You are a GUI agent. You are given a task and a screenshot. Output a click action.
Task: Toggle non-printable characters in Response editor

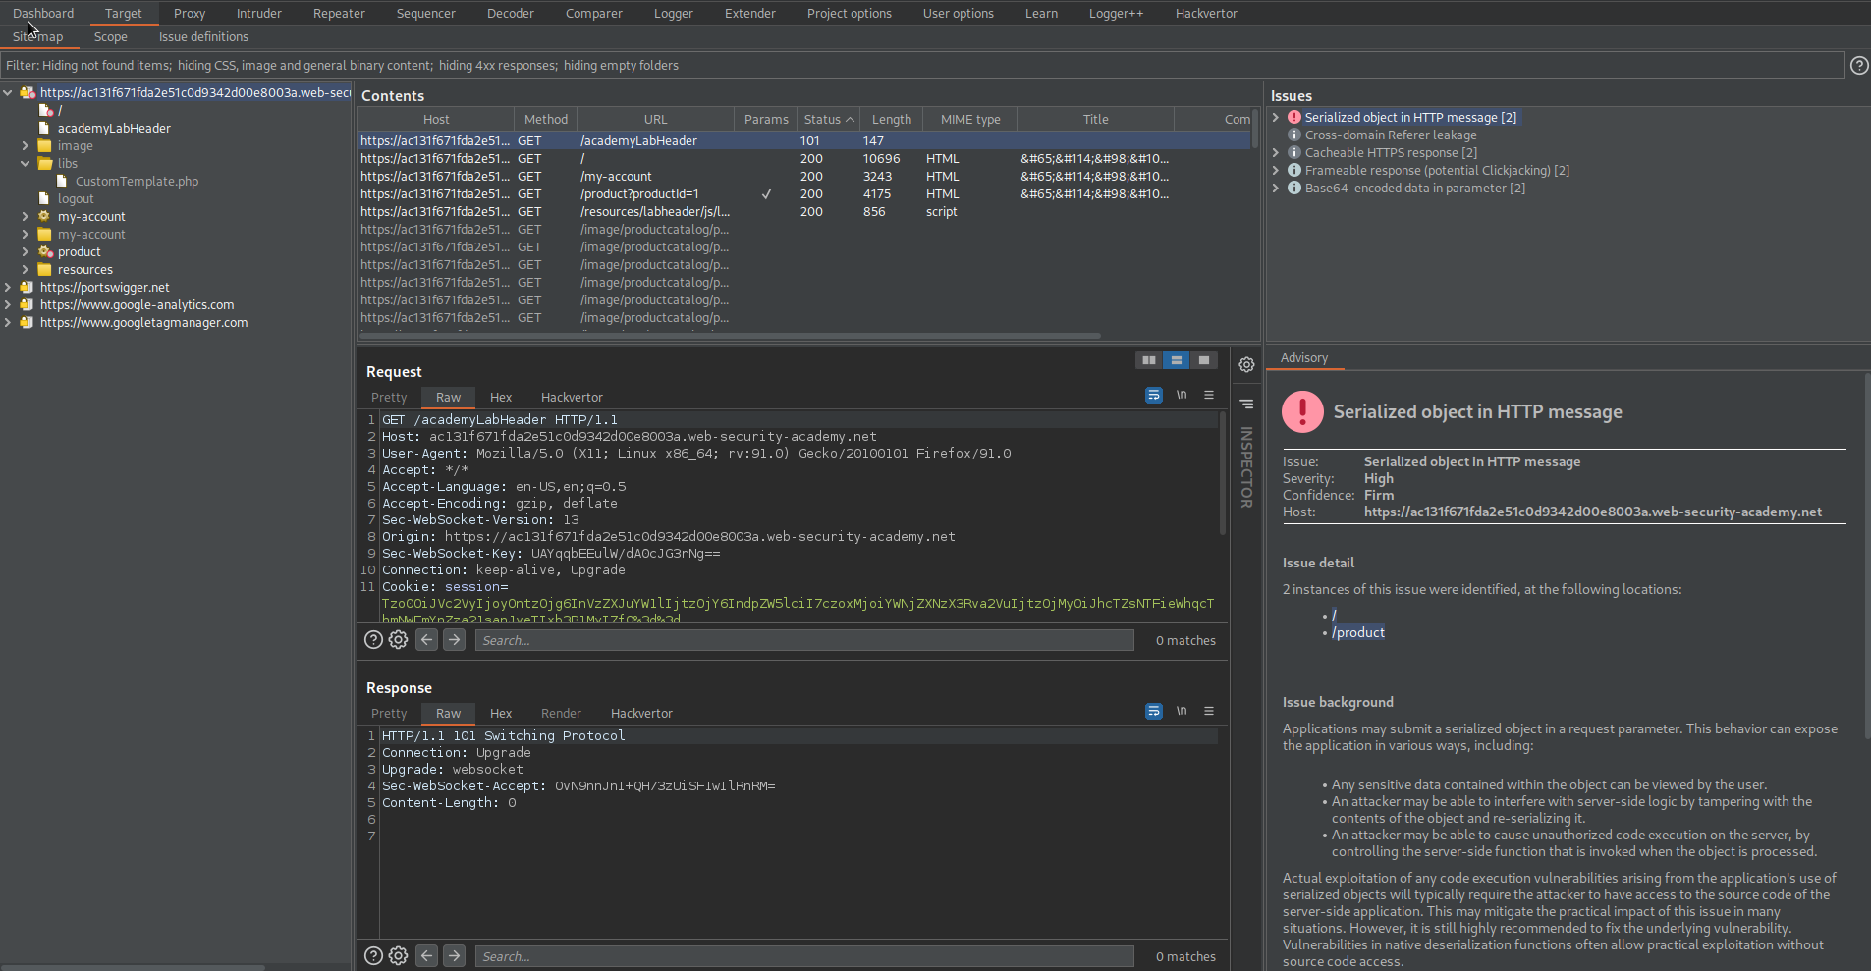click(x=1182, y=711)
